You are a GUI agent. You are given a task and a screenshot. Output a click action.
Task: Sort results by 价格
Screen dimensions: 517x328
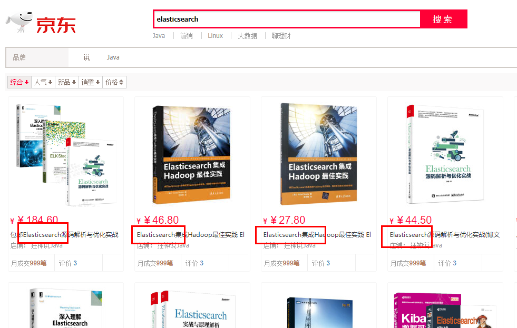pyautogui.click(x=114, y=82)
